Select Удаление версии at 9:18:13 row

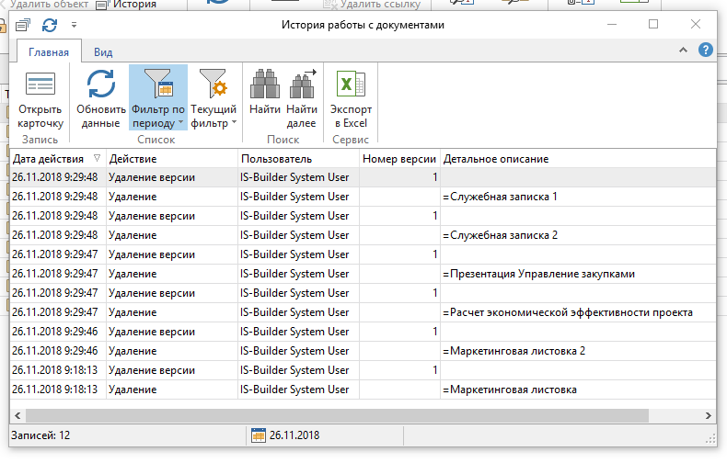point(171,370)
